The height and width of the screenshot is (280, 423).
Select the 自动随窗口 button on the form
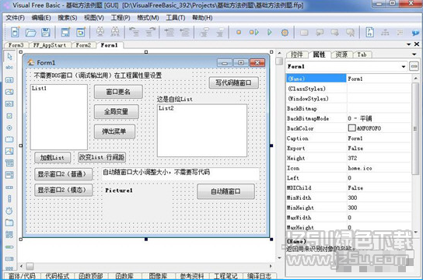(x=225, y=191)
